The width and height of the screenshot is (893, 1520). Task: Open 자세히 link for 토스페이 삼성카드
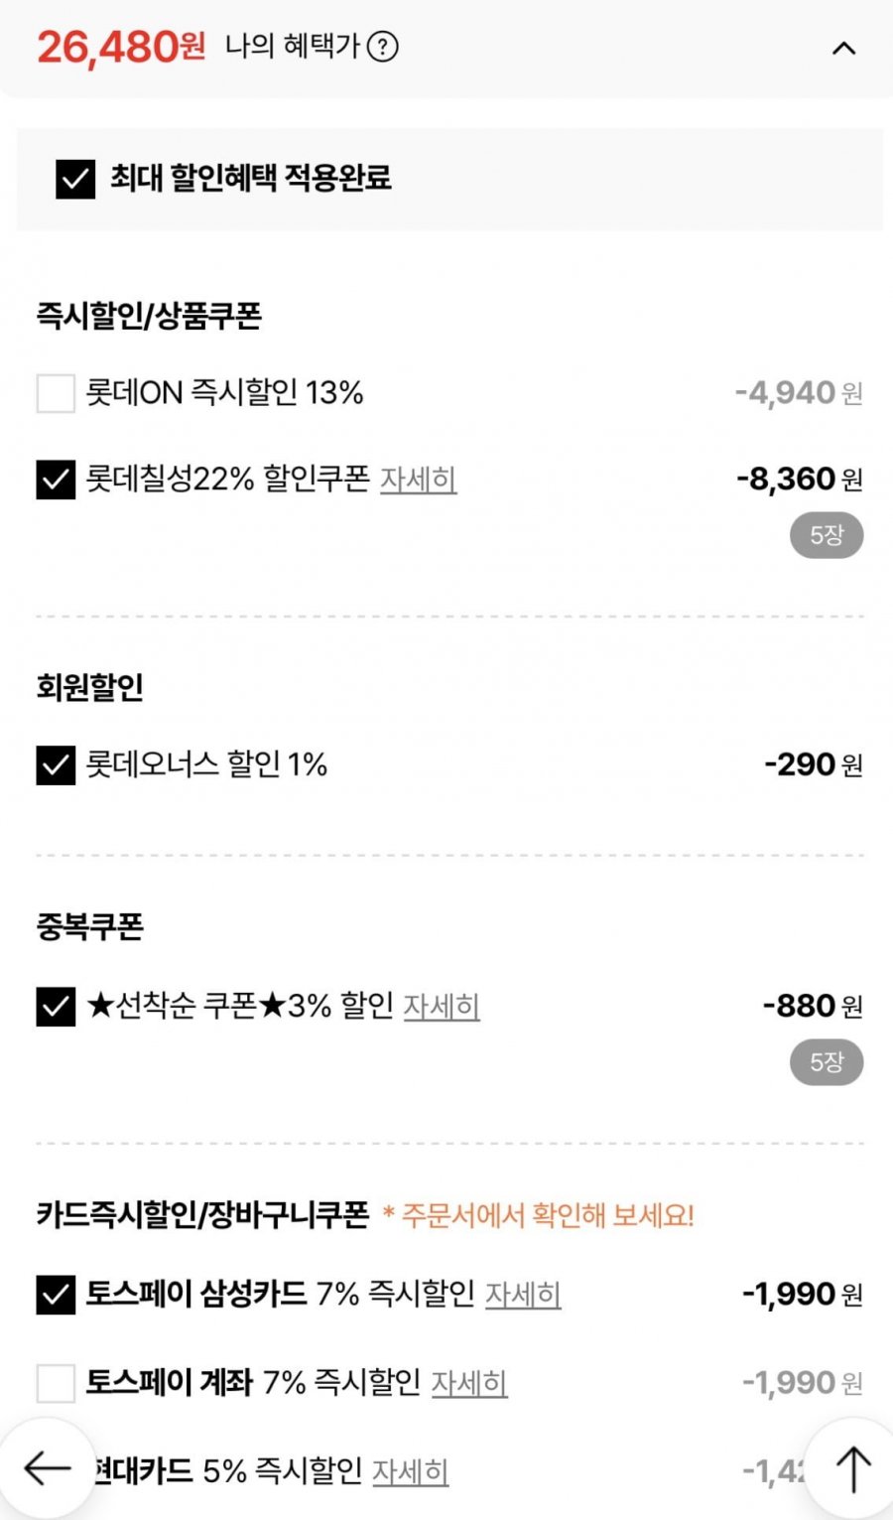tap(523, 1295)
